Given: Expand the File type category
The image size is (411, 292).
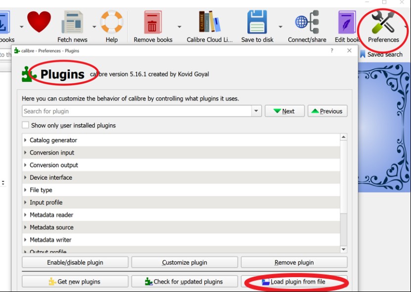Looking at the screenshot, I should pyautogui.click(x=25, y=190).
